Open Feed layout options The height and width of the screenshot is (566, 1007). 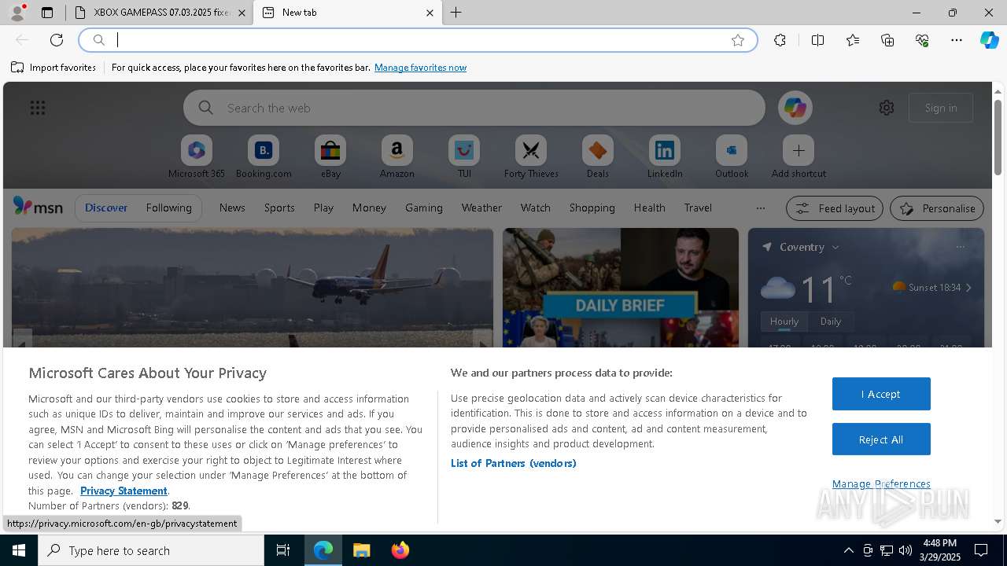coord(835,208)
